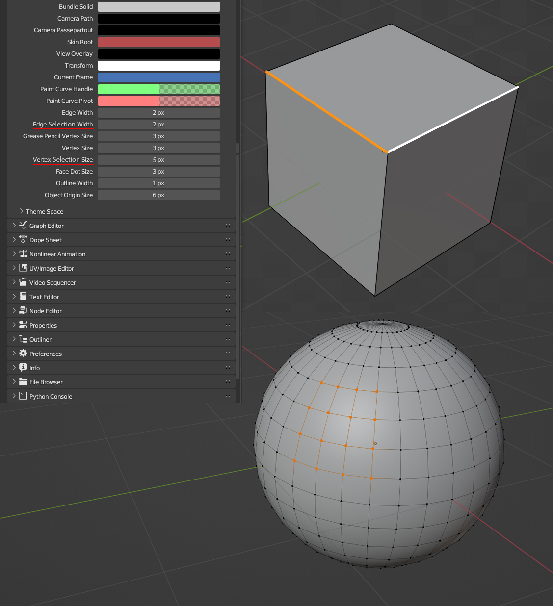
Task: Click the "Vertex Selection Size" label
Action: (63, 160)
